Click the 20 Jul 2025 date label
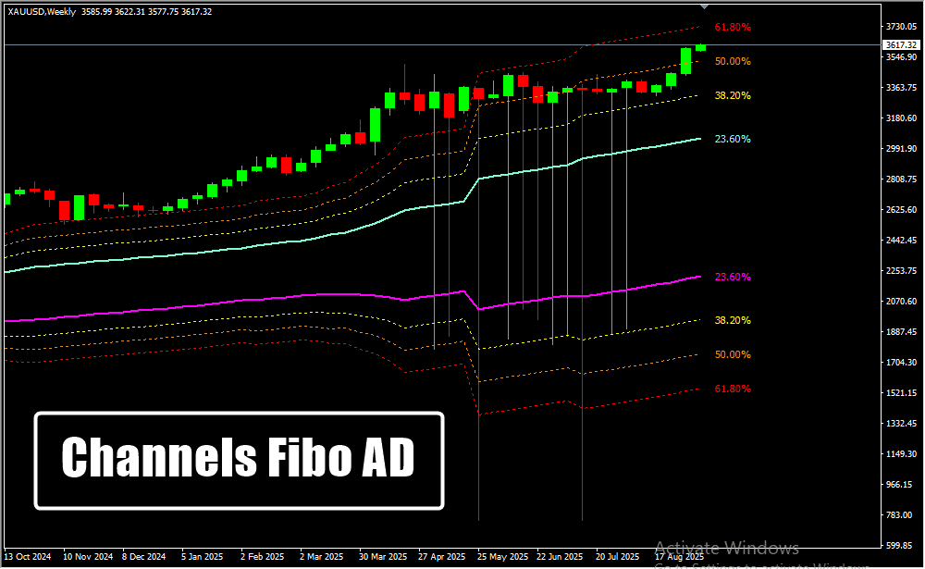The height and width of the screenshot is (569, 925). [x=617, y=557]
